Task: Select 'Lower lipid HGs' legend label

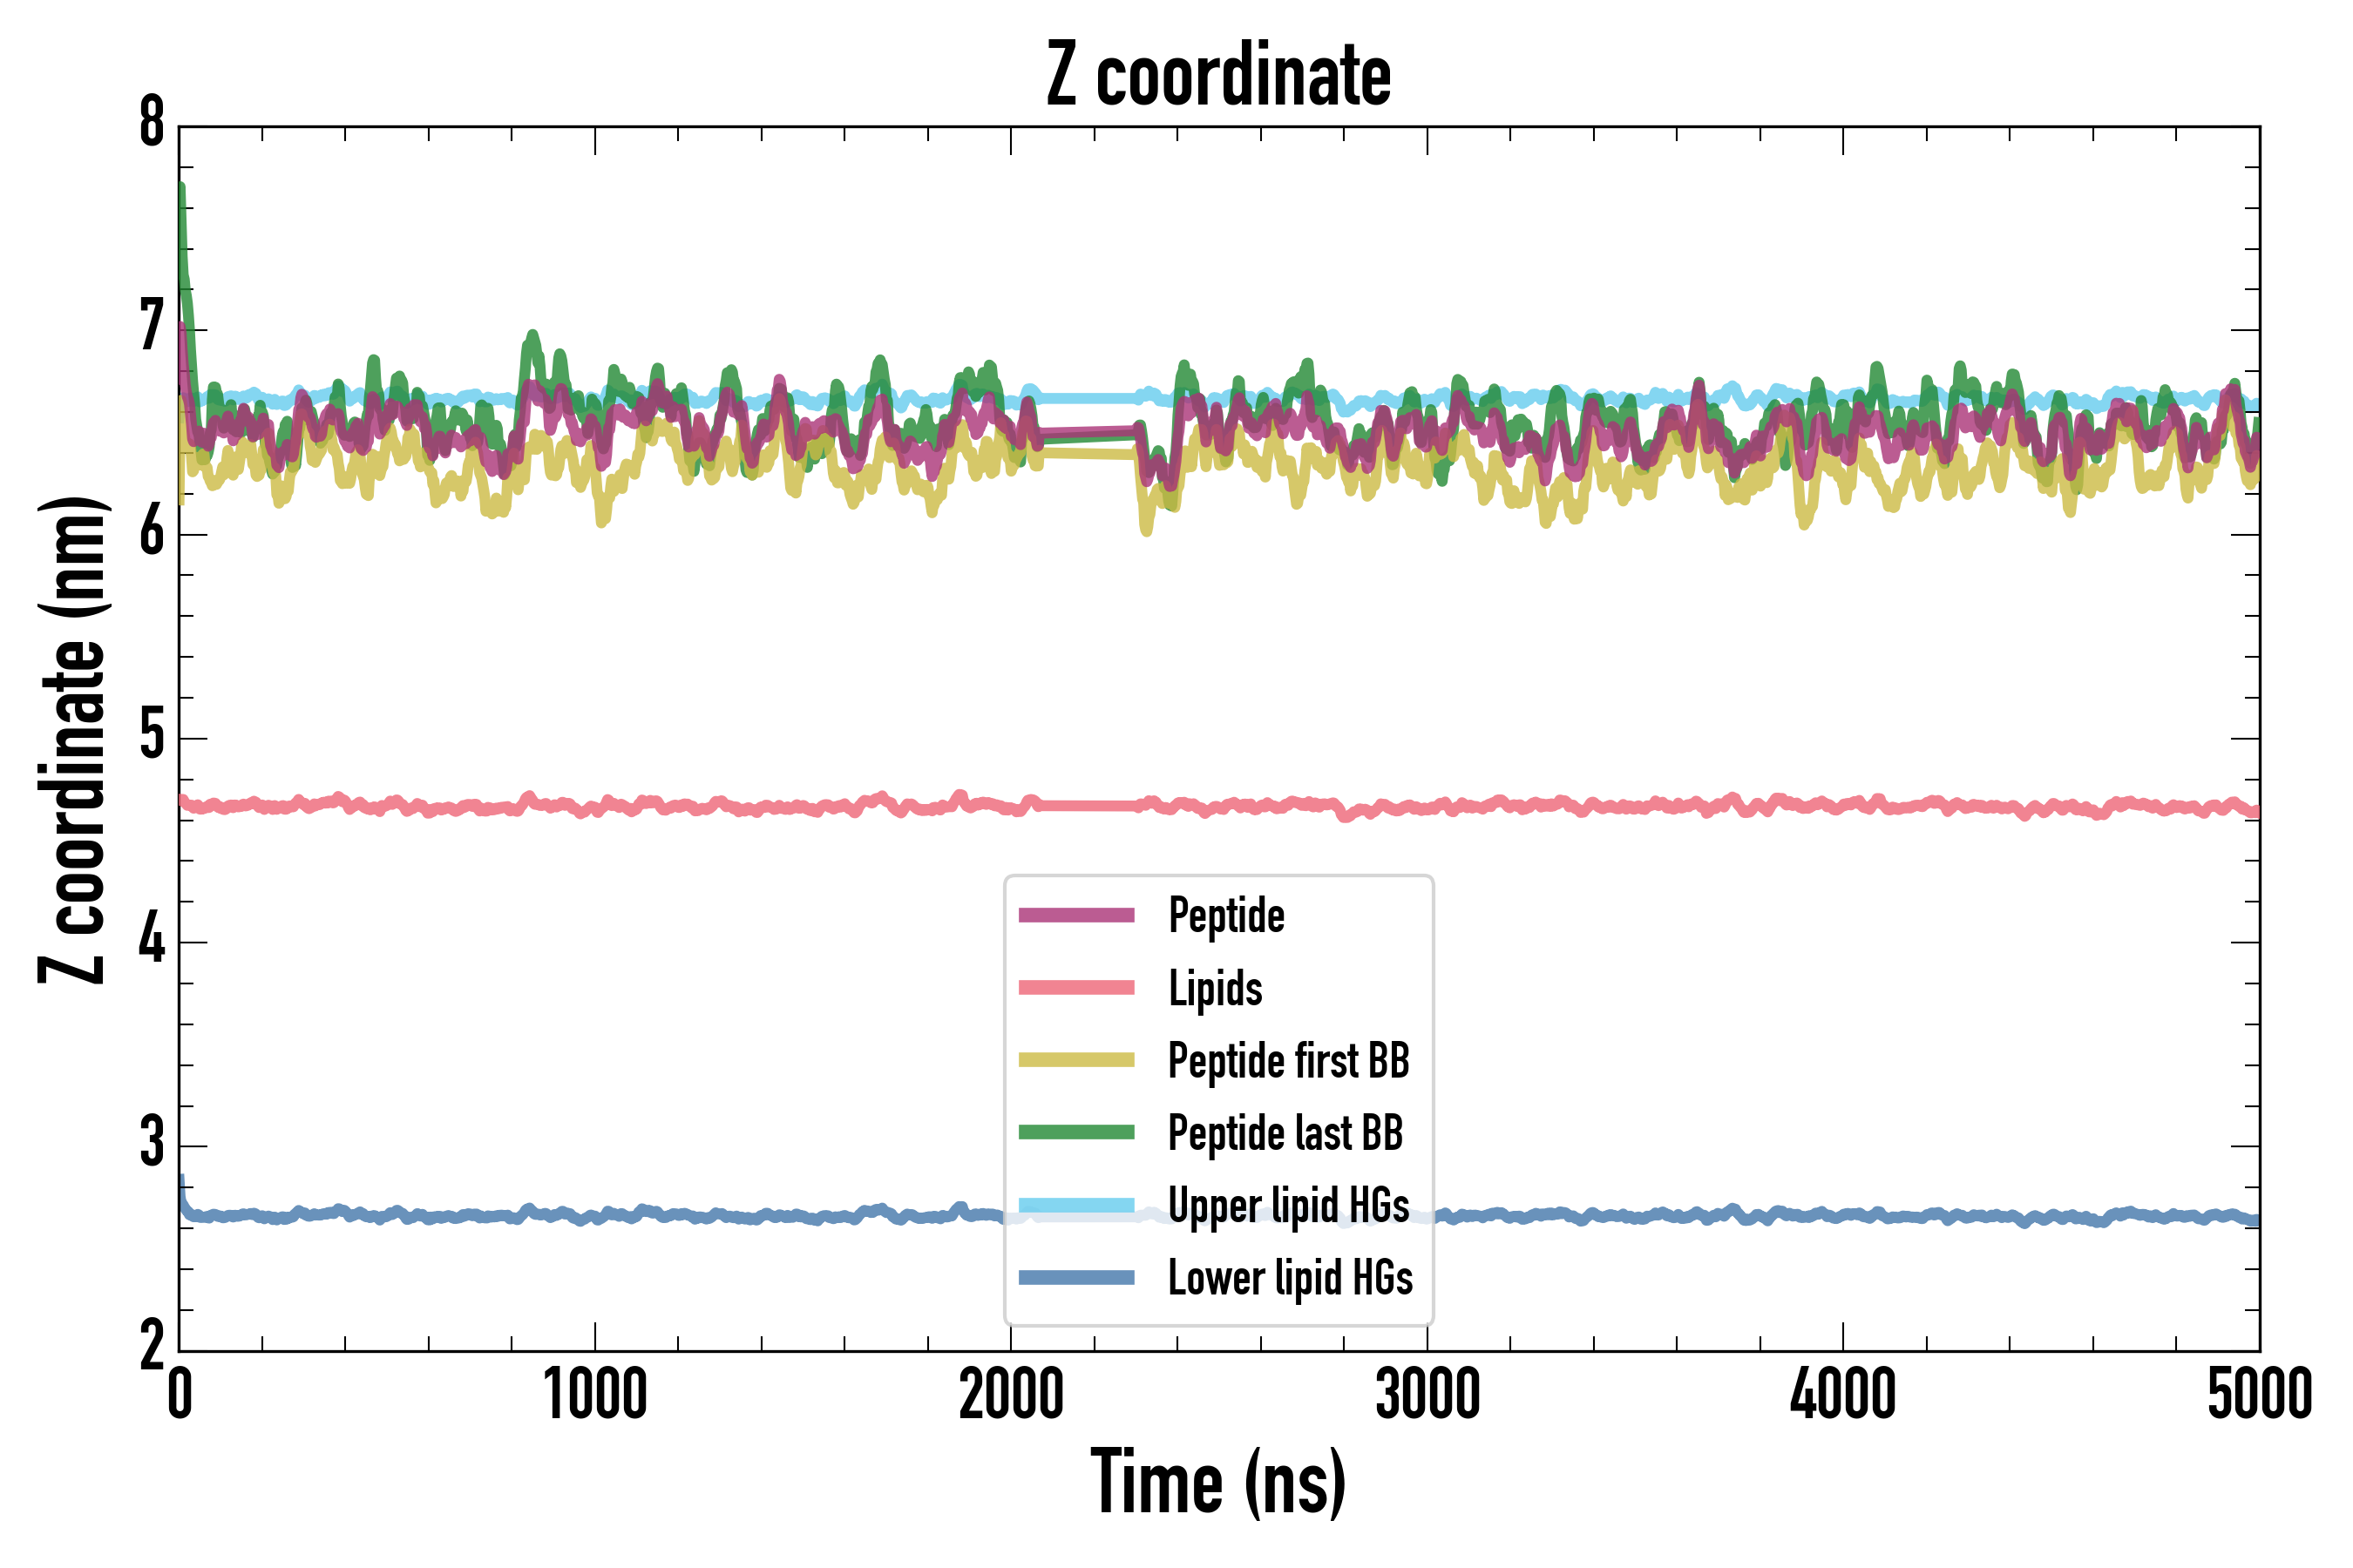Action: [1291, 1277]
